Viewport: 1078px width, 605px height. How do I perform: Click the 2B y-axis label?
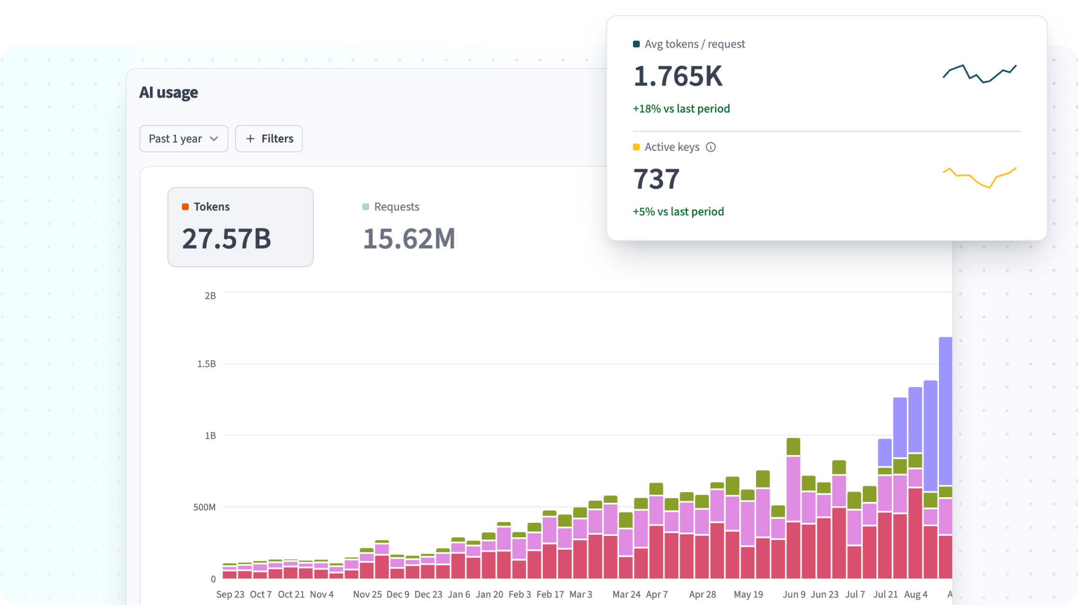click(x=210, y=296)
